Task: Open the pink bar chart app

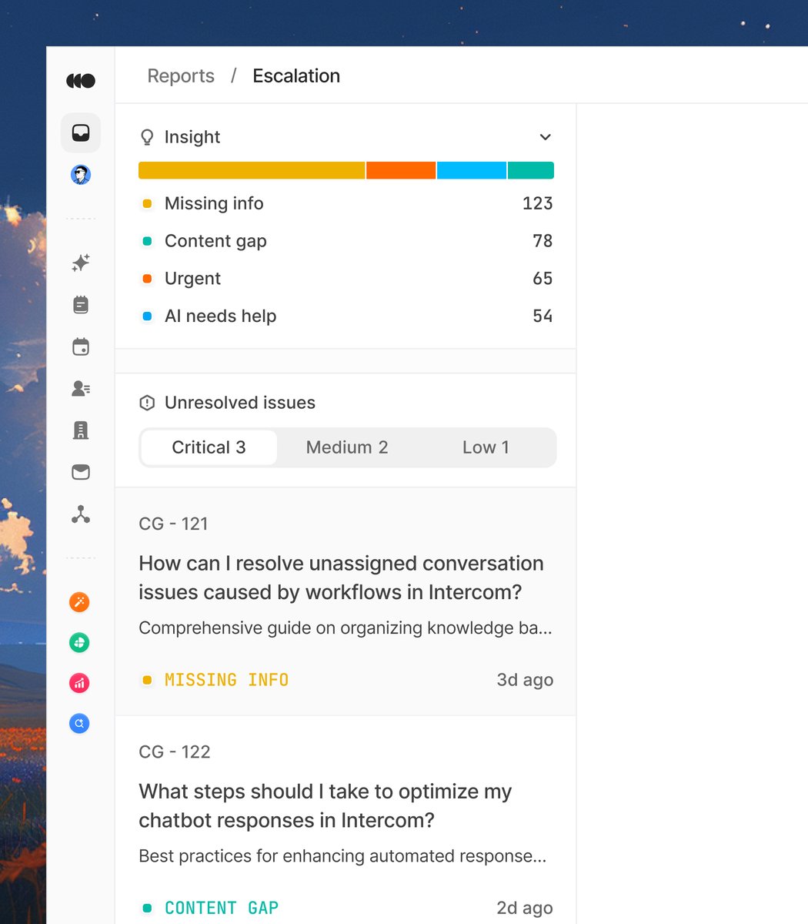Action: (79, 683)
